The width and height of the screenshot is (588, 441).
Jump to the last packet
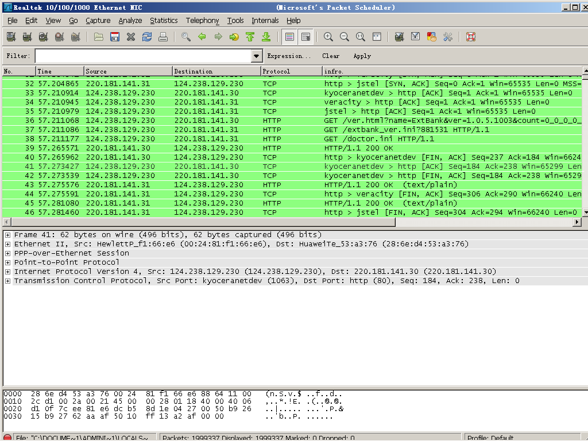[266, 37]
